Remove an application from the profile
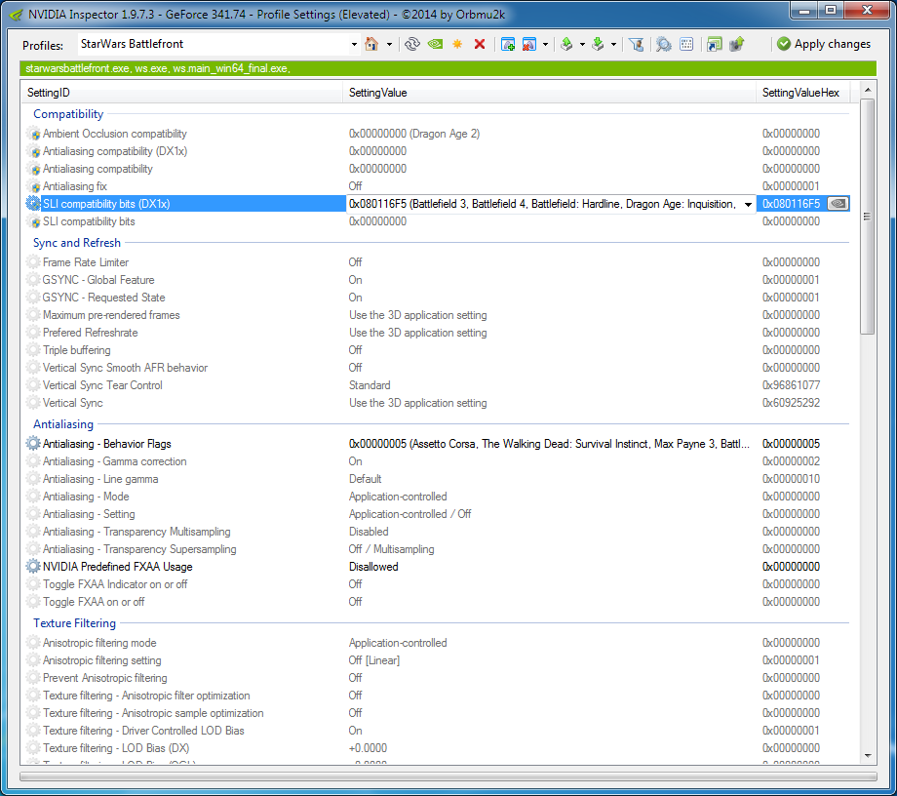Screen dimensions: 897x796 pos(529,44)
